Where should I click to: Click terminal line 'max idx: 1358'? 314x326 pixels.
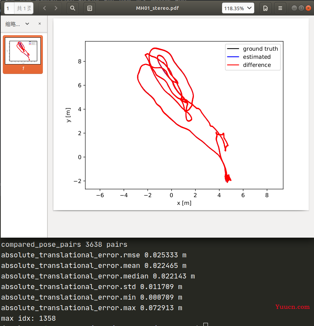28,319
